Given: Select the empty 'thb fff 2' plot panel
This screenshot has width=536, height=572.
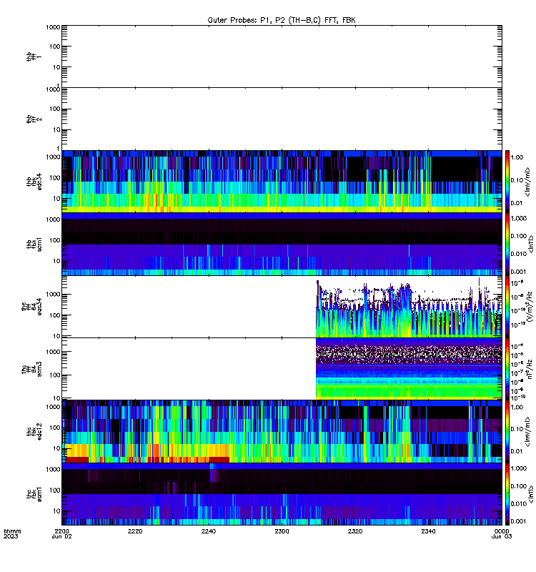Looking at the screenshot, I should (x=282, y=119).
